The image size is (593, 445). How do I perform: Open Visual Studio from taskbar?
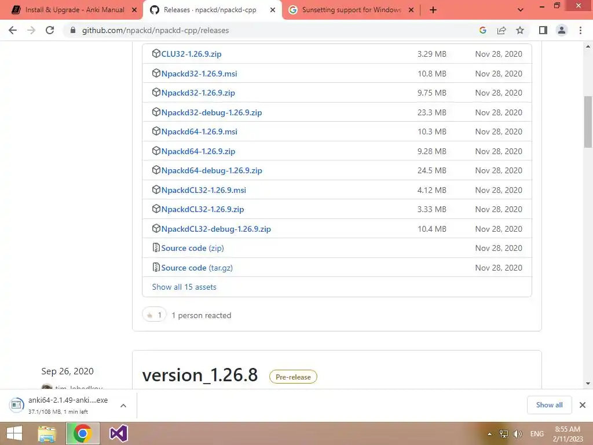pos(119,433)
